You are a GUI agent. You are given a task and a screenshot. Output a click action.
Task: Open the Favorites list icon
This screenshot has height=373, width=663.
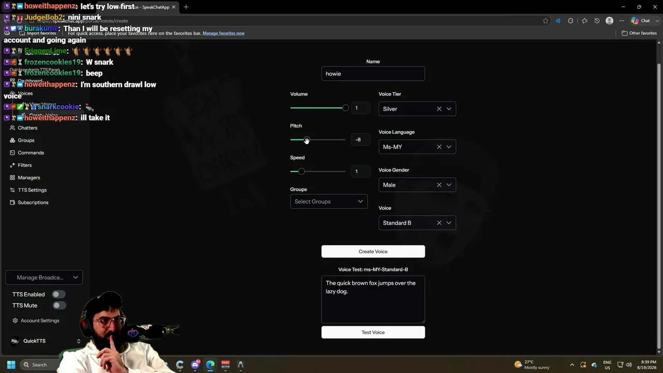click(584, 21)
